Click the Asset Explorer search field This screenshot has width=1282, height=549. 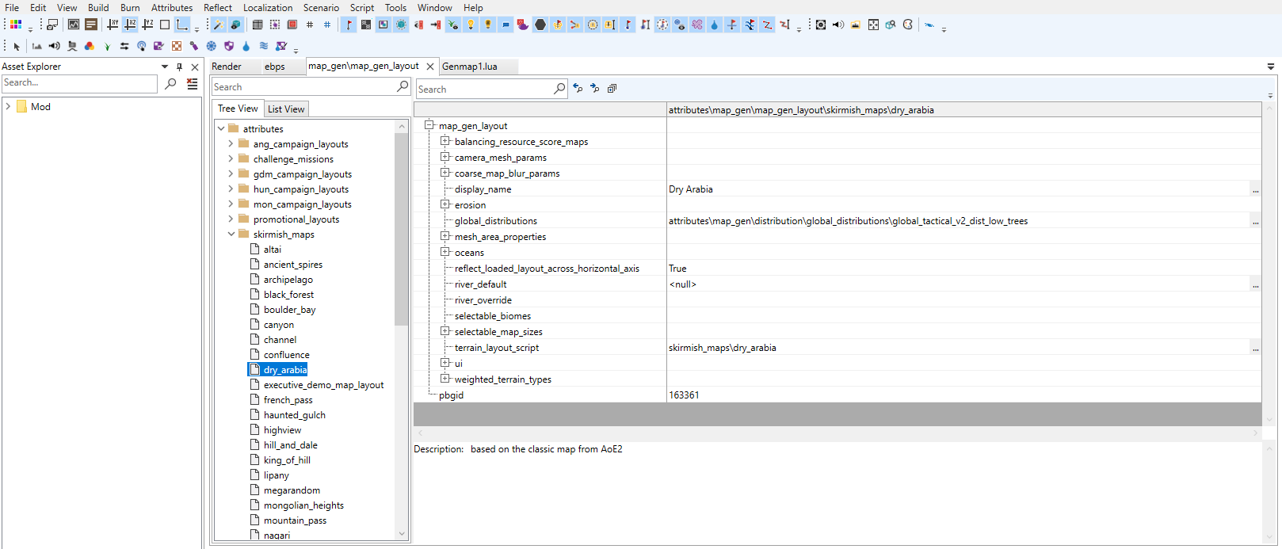[x=79, y=83]
